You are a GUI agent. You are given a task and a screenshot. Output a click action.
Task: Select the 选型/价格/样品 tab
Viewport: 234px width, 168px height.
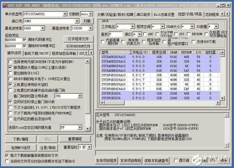point(190,14)
